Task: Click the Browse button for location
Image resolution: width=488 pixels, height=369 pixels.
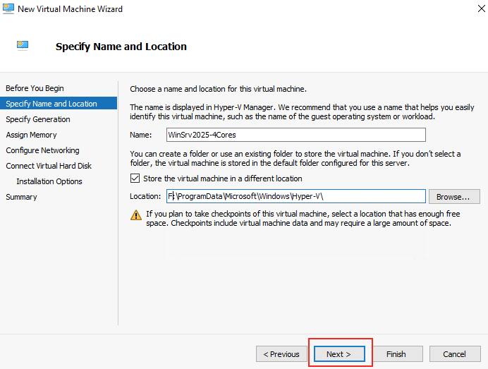Action: point(454,197)
